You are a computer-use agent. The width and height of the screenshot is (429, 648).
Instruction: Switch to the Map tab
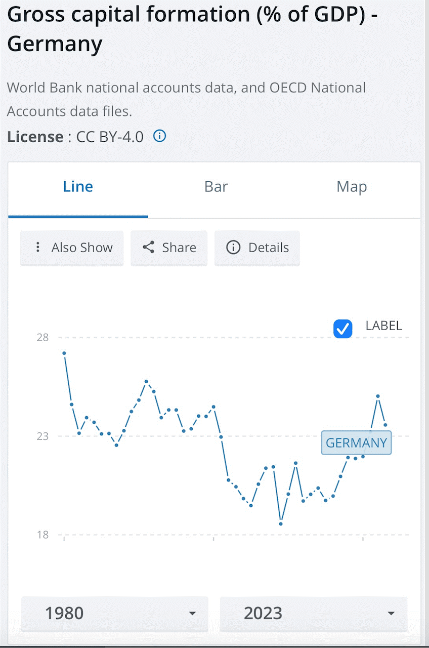coord(352,187)
